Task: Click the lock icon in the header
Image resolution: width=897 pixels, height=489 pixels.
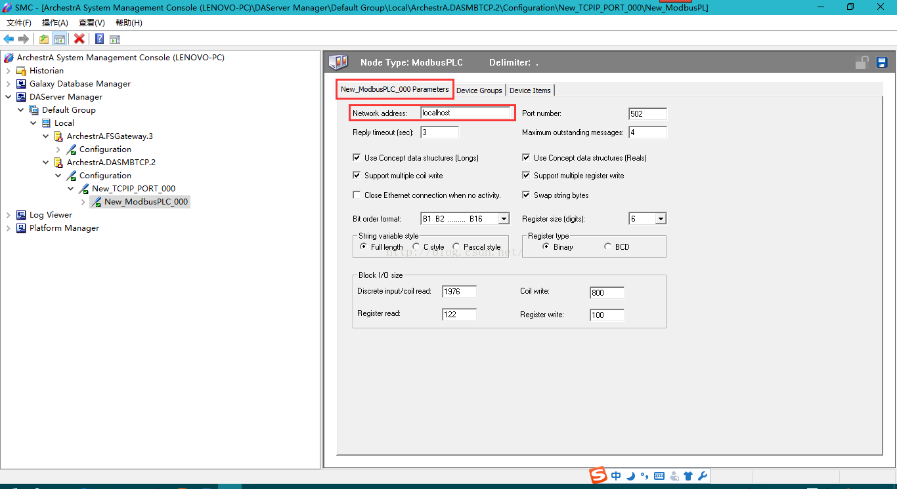Action: pyautogui.click(x=862, y=62)
